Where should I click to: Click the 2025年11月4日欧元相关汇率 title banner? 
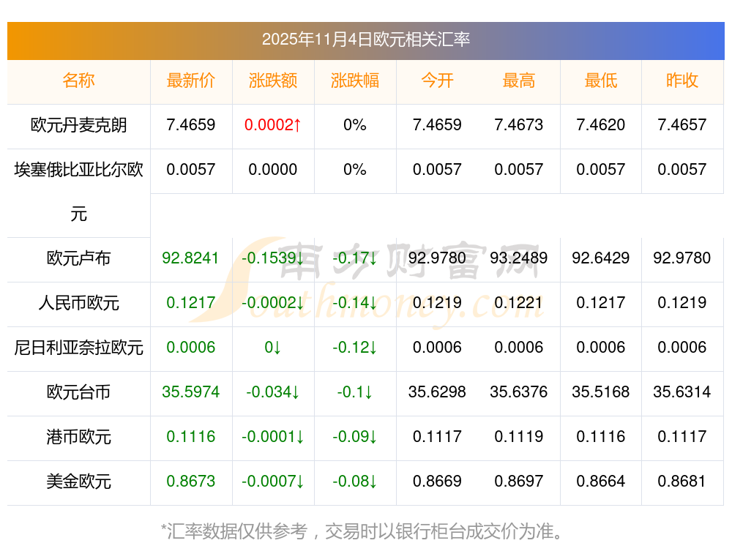tap(366, 40)
